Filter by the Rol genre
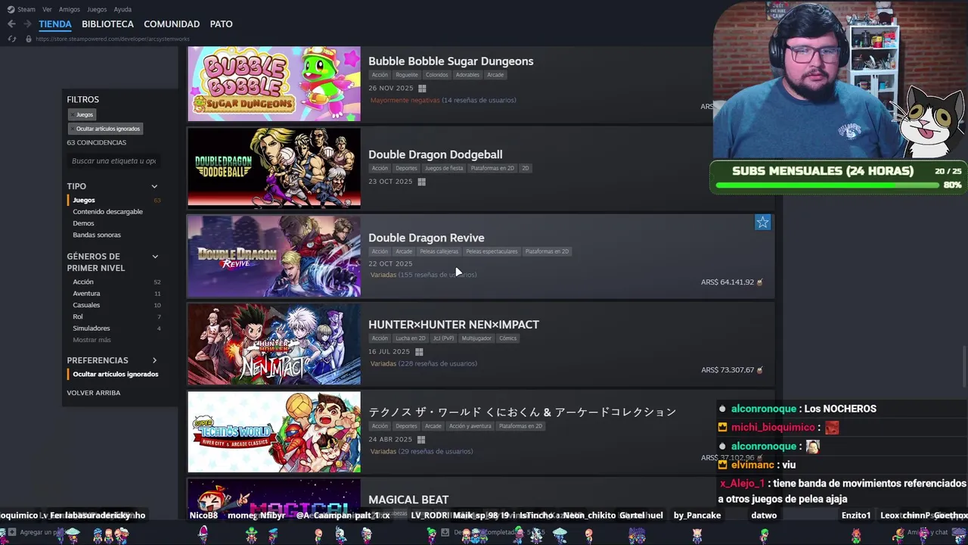Image resolution: width=968 pixels, height=545 pixels. [x=78, y=316]
